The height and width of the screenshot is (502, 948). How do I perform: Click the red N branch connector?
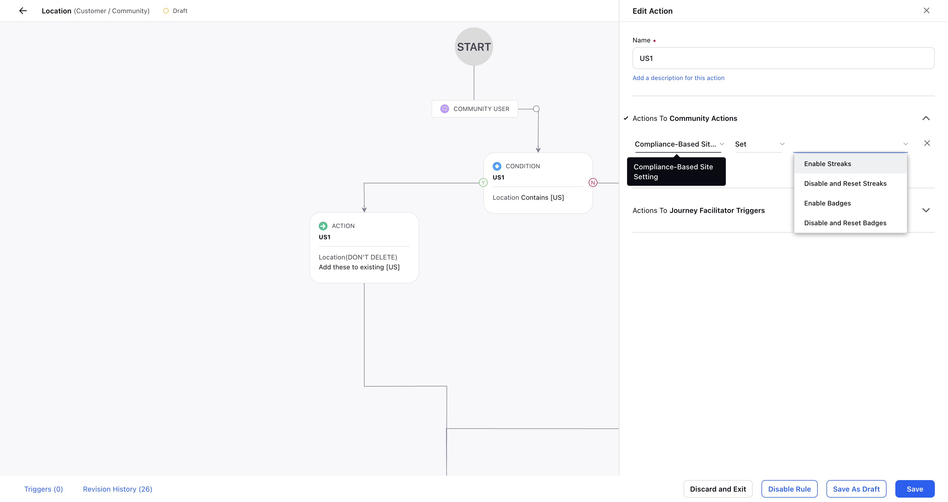pyautogui.click(x=593, y=183)
